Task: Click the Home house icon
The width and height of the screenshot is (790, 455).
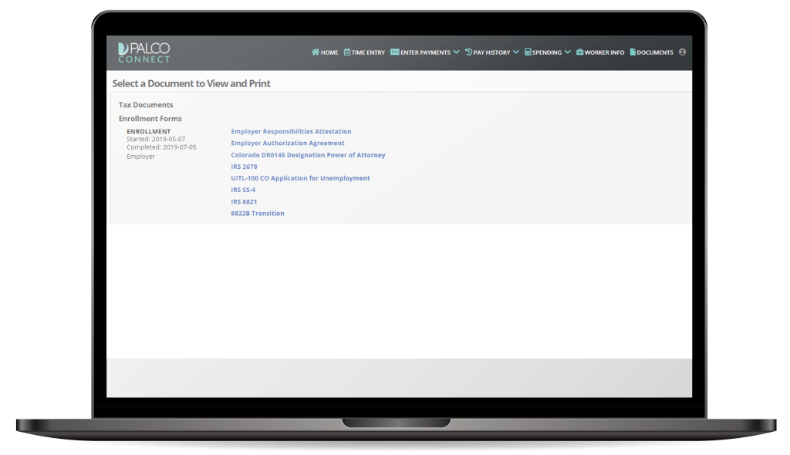Action: 315,52
